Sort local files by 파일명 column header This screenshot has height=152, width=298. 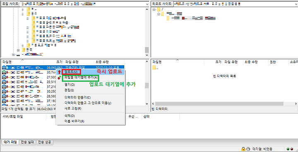pyautogui.click(x=22, y=62)
